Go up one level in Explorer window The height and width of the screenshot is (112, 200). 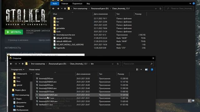[x=65, y=8]
